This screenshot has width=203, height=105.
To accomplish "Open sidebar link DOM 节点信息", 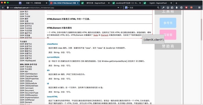I will click(x=26, y=28).
